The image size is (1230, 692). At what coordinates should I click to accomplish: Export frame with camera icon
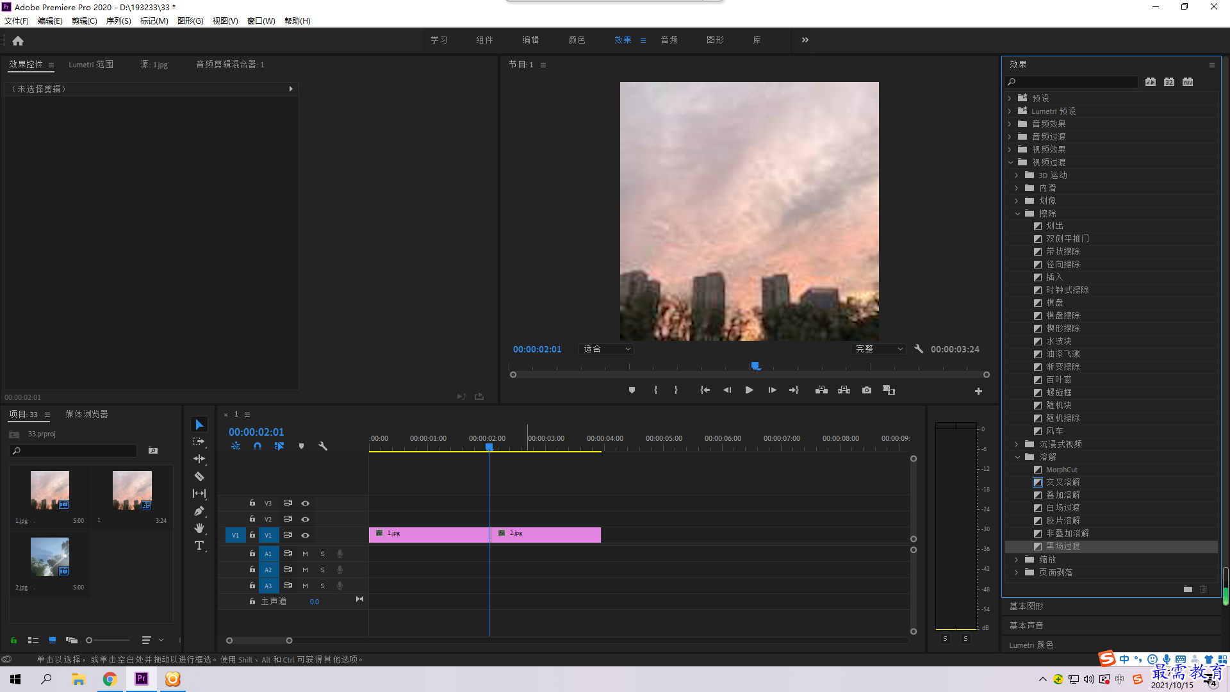[x=867, y=390]
